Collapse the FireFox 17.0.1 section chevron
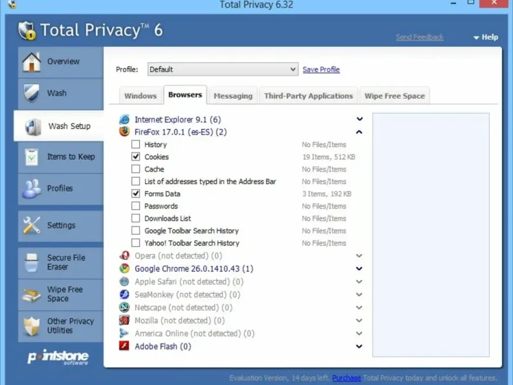This screenshot has height=385, width=513. [x=359, y=132]
